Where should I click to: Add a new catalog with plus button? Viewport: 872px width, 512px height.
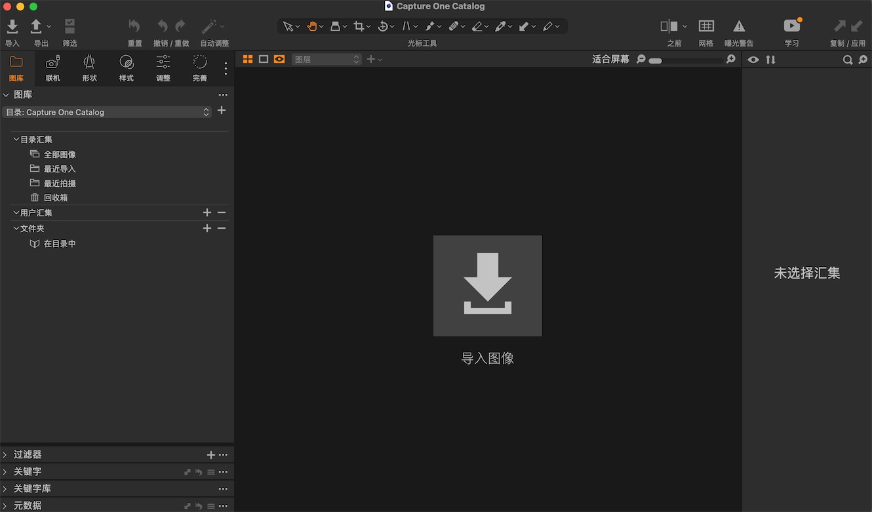[222, 111]
